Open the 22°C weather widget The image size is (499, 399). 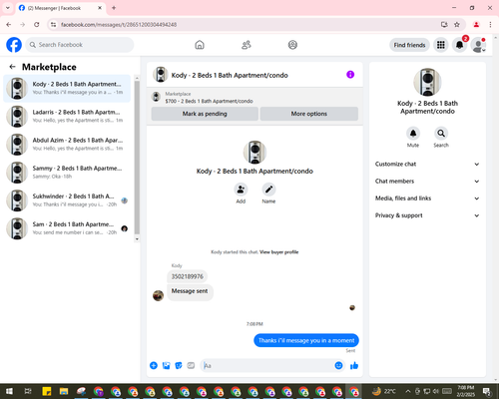[384, 391]
